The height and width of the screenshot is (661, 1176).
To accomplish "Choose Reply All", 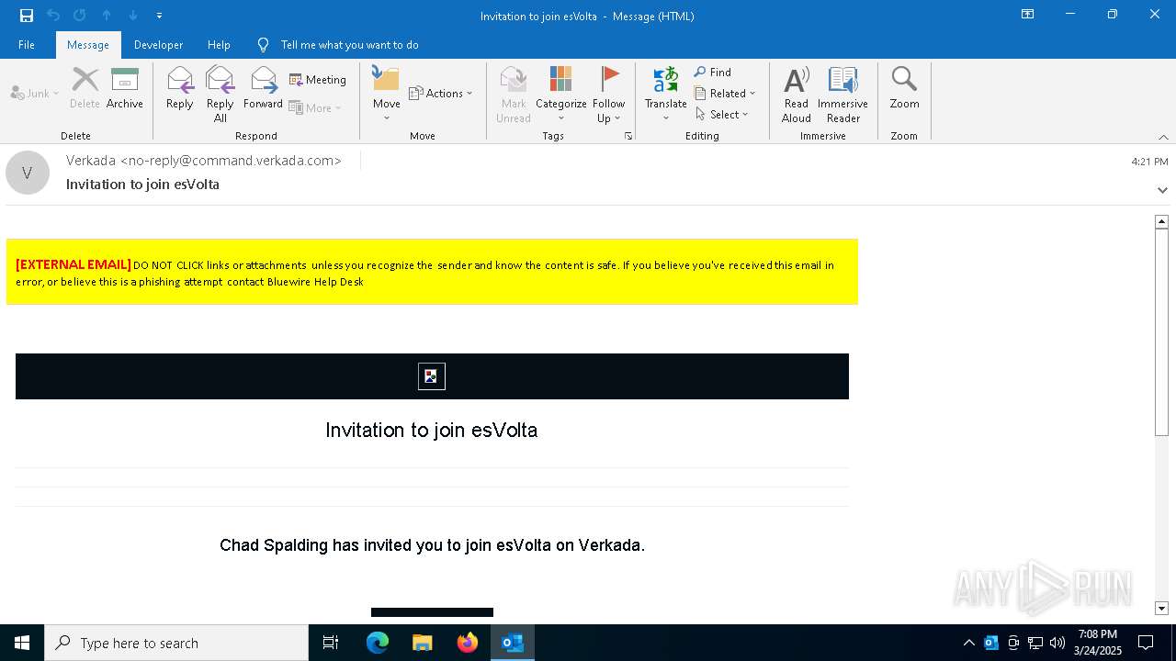I will 220,95.
